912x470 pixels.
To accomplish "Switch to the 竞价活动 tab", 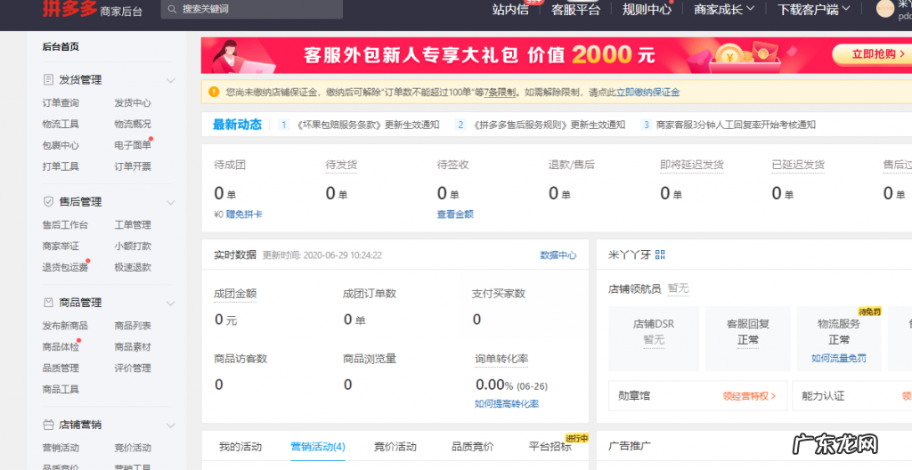I will pos(395,447).
